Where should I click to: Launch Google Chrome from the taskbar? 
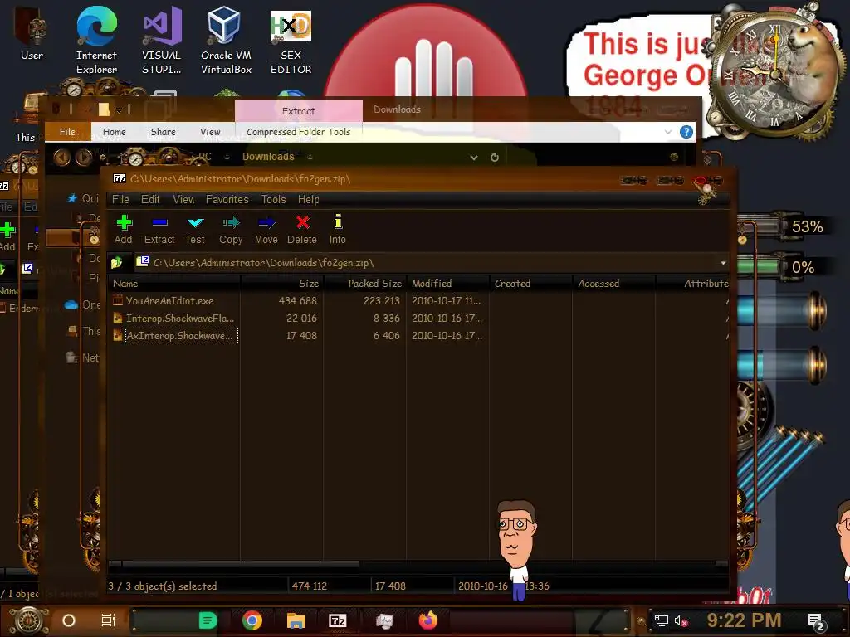(x=252, y=620)
